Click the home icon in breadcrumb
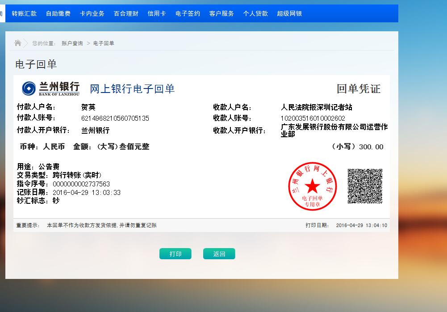Viewport: 447px width, 312px height. (x=18, y=43)
